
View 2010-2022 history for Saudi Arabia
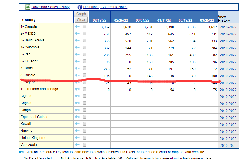click(228, 41)
